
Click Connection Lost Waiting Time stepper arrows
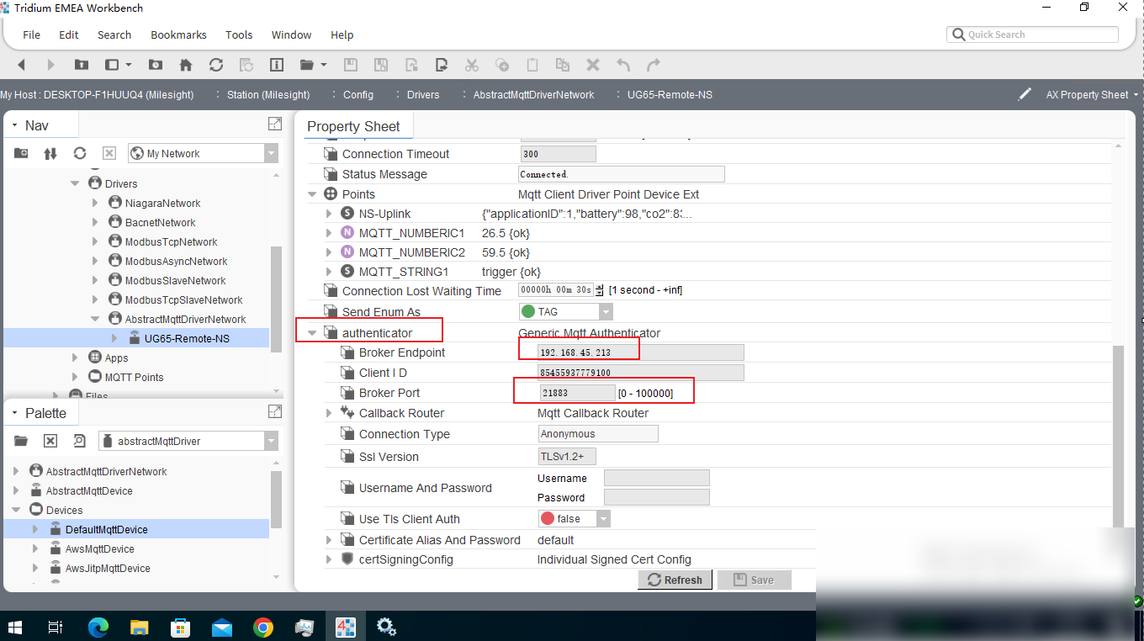pos(599,289)
